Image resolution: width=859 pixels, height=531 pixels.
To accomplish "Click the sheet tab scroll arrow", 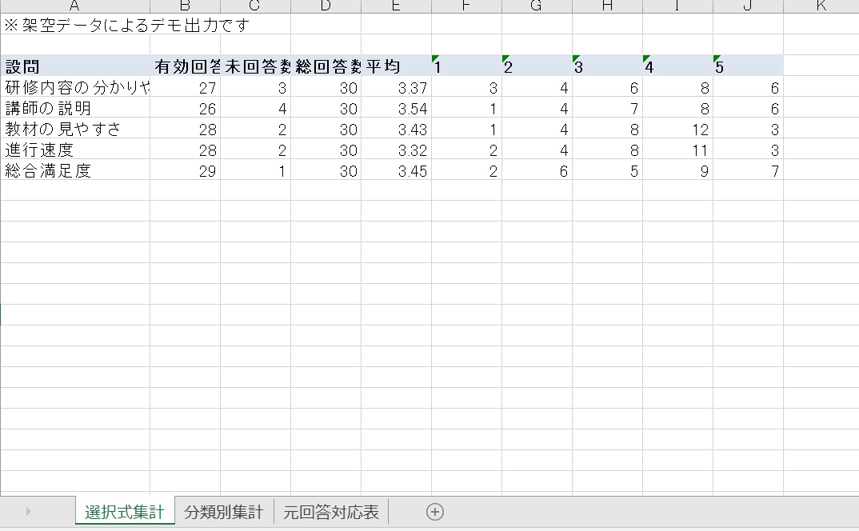I will (x=29, y=512).
